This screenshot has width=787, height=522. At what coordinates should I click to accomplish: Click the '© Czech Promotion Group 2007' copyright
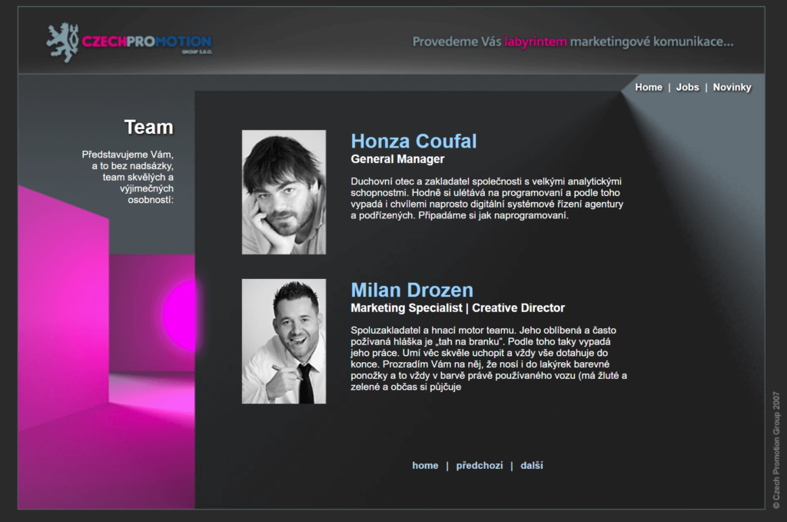tap(776, 451)
